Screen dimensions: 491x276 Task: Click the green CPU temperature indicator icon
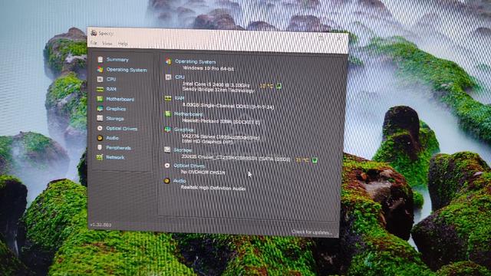(278, 86)
